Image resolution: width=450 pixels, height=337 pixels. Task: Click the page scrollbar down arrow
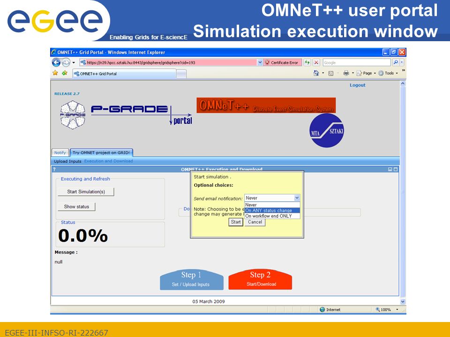[403, 301]
